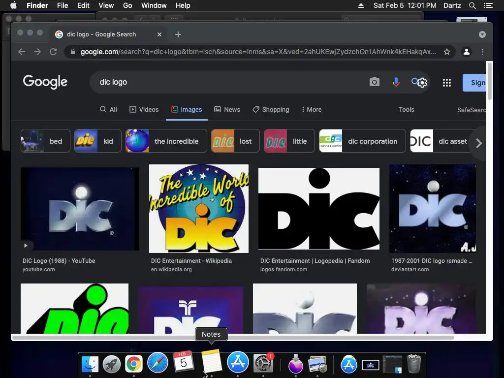Open the Go menu

coord(127,5)
